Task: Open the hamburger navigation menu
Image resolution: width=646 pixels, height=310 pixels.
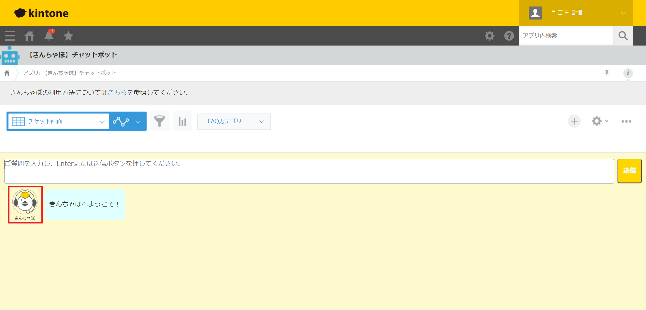Action: point(10,36)
